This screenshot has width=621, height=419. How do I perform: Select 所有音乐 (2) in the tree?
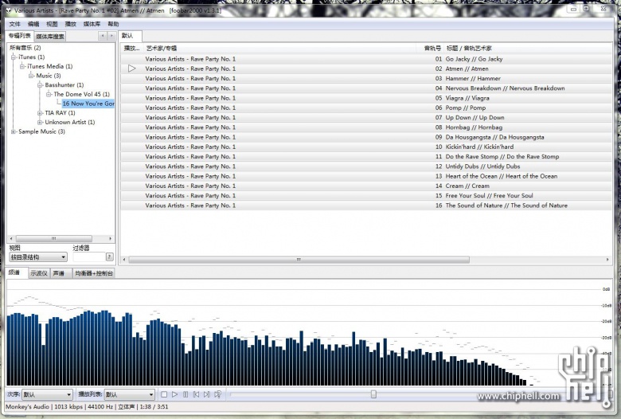tap(25, 48)
